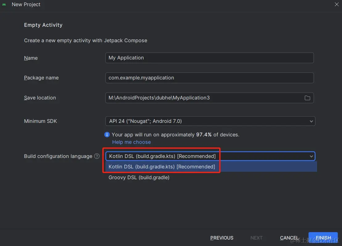Click the Minimum SDK dropdown arrow icon
The image size is (342, 246).
point(311,121)
